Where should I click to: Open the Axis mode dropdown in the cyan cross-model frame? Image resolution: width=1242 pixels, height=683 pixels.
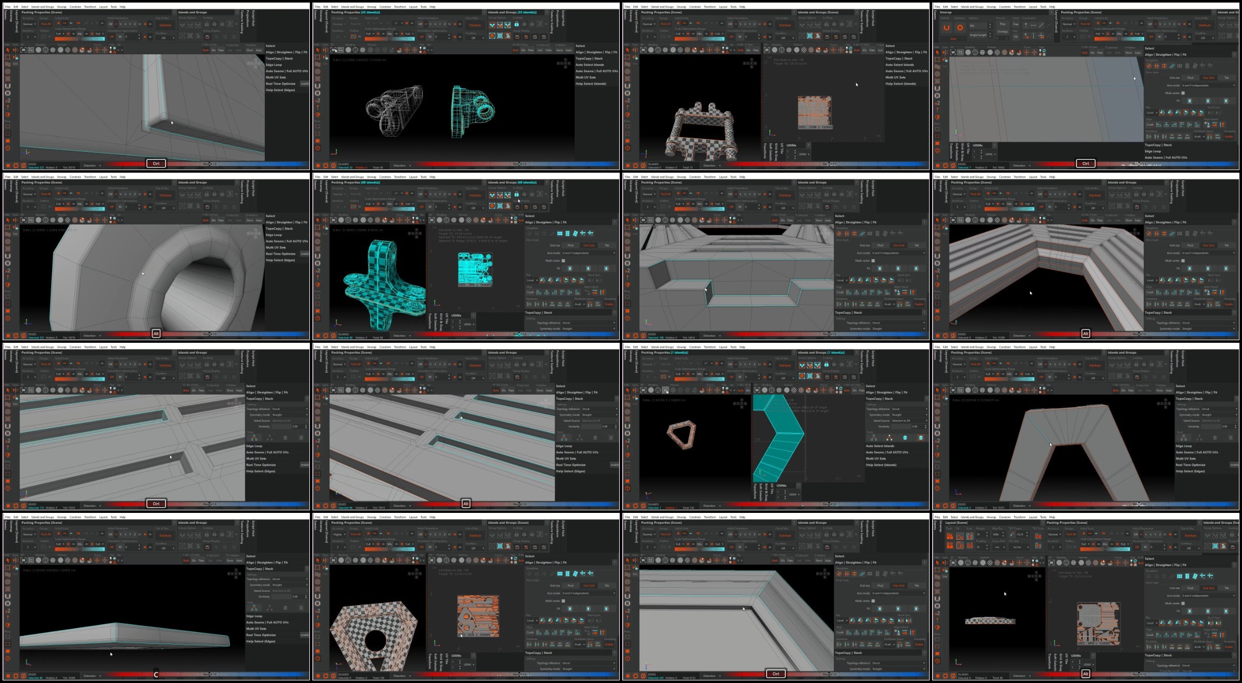[588, 253]
